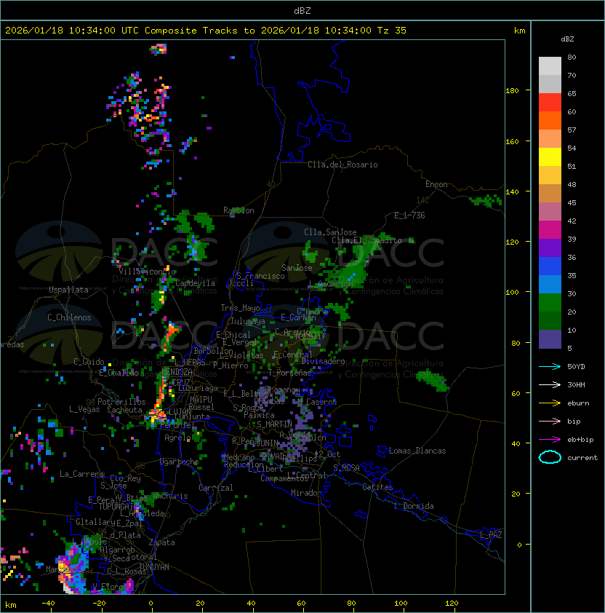
Task: Click the 'Villavicencio' place label
Action: [x=147, y=272]
